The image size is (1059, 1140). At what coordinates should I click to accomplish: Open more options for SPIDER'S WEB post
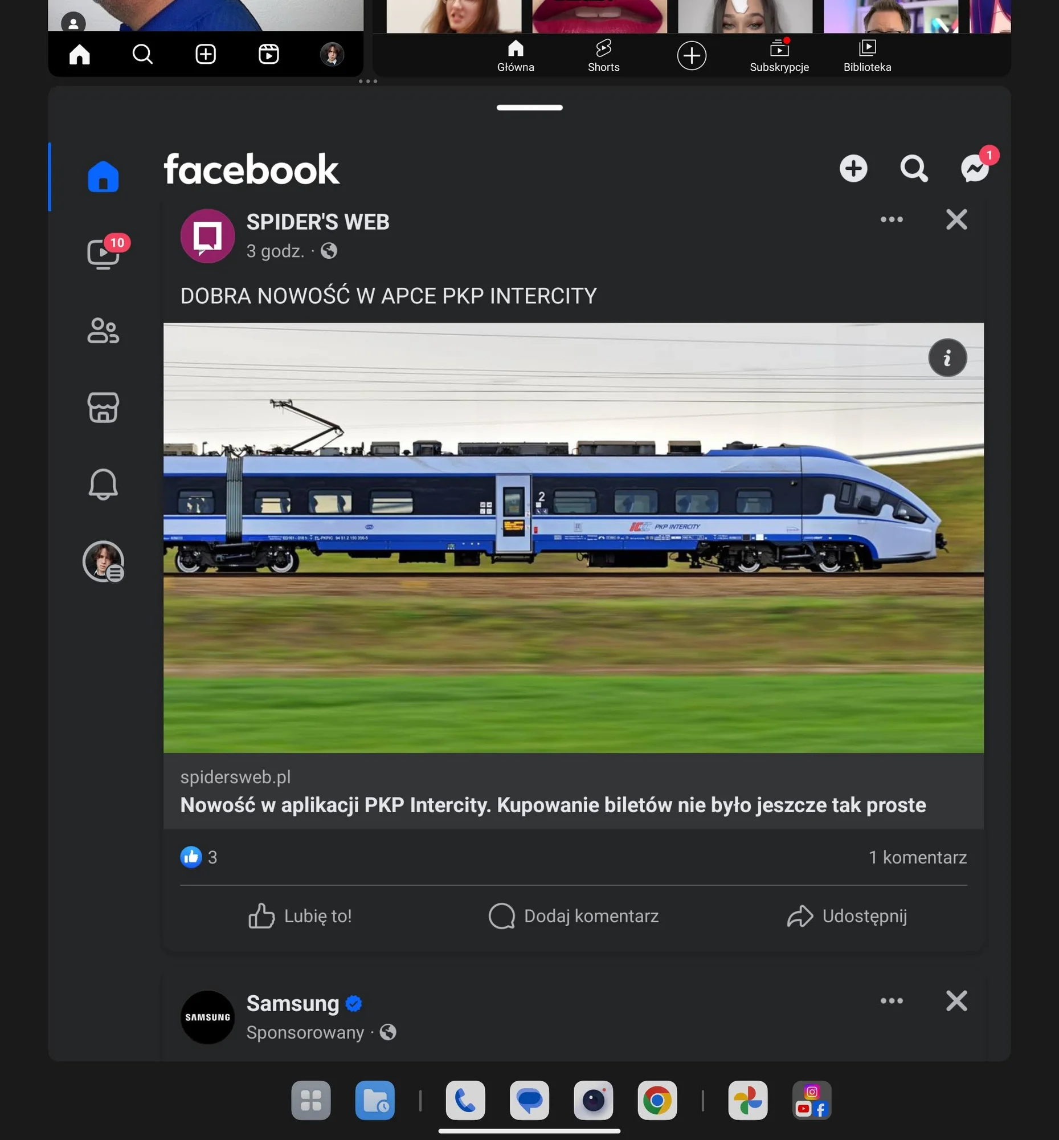tap(892, 219)
